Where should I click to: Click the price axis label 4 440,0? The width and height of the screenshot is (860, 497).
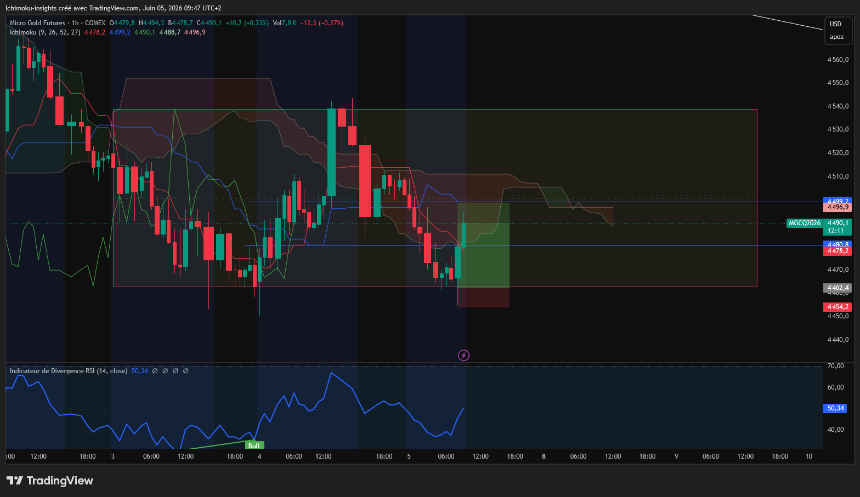pos(838,340)
